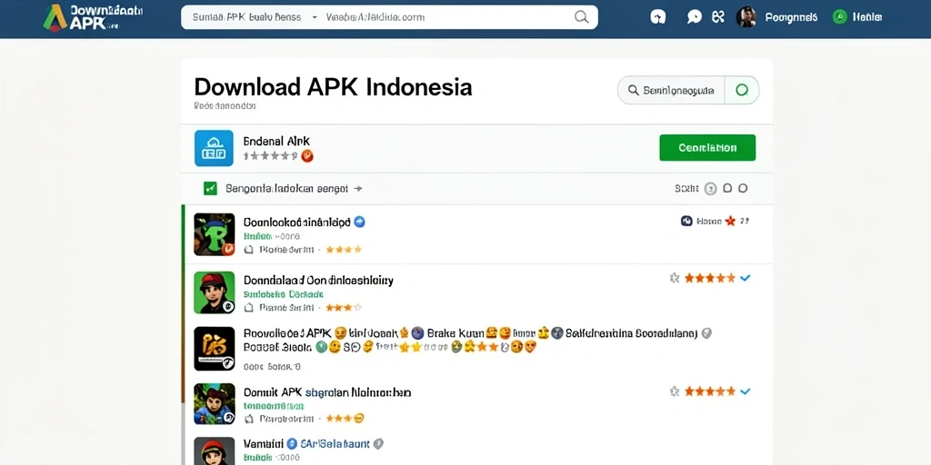Click the blue badge after "Vambiini"
This screenshot has width=931, height=465.
pyautogui.click(x=292, y=443)
